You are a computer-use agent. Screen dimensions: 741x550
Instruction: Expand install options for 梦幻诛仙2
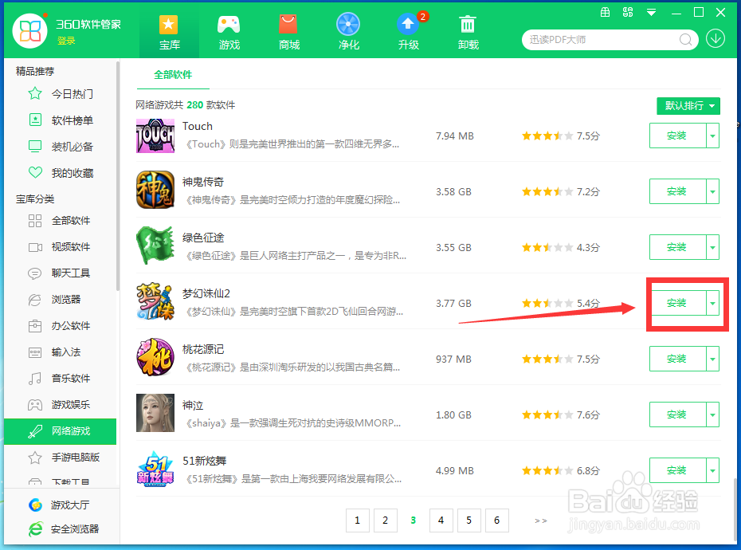[x=712, y=303]
